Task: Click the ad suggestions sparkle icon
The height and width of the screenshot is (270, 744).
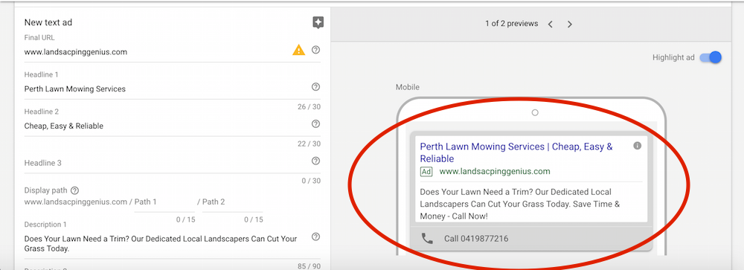Action: coord(318,22)
